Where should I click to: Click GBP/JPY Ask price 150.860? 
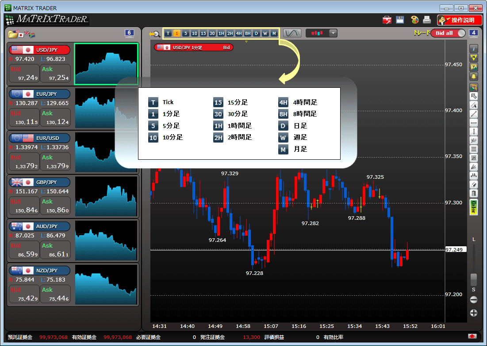pyautogui.click(x=55, y=206)
